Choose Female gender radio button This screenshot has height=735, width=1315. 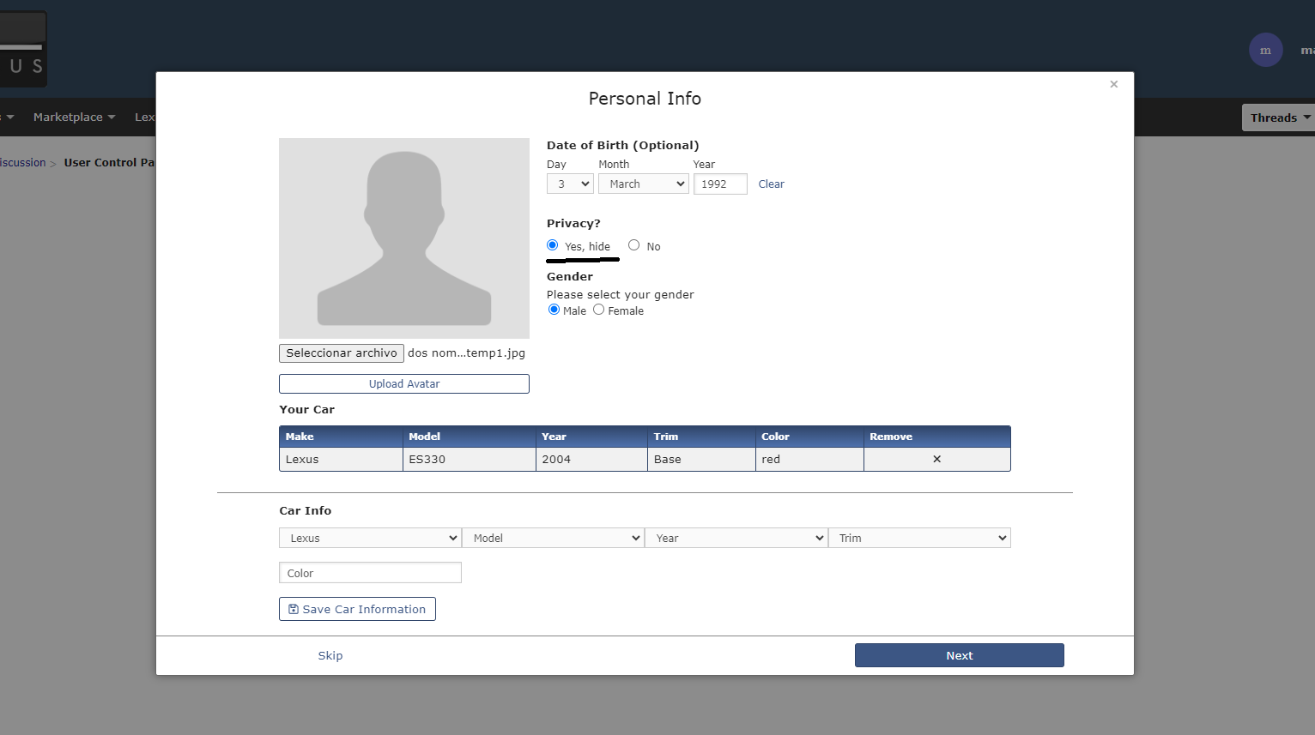click(x=599, y=310)
